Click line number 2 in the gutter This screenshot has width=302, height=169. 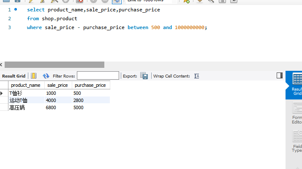point(9,19)
